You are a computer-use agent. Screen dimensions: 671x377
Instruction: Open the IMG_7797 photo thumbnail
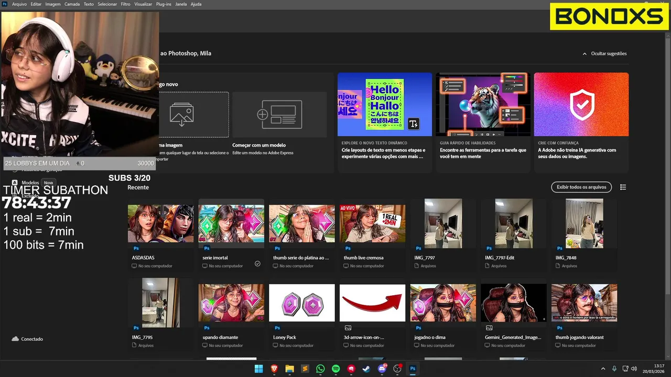point(443,223)
